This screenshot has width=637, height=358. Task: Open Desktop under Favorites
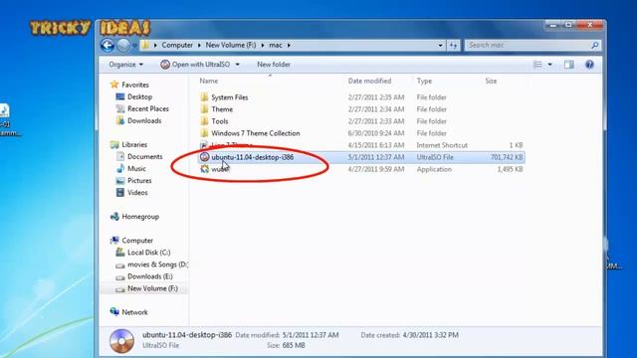pos(139,97)
